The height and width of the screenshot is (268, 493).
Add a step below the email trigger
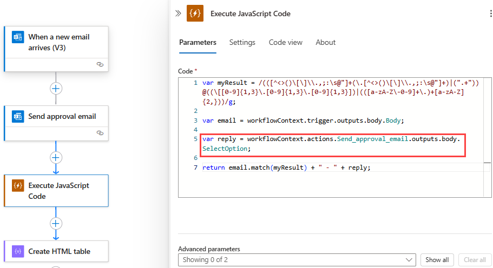[x=56, y=88]
